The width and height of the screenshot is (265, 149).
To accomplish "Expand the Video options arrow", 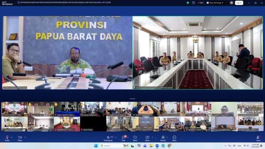I will coord(25,137).
